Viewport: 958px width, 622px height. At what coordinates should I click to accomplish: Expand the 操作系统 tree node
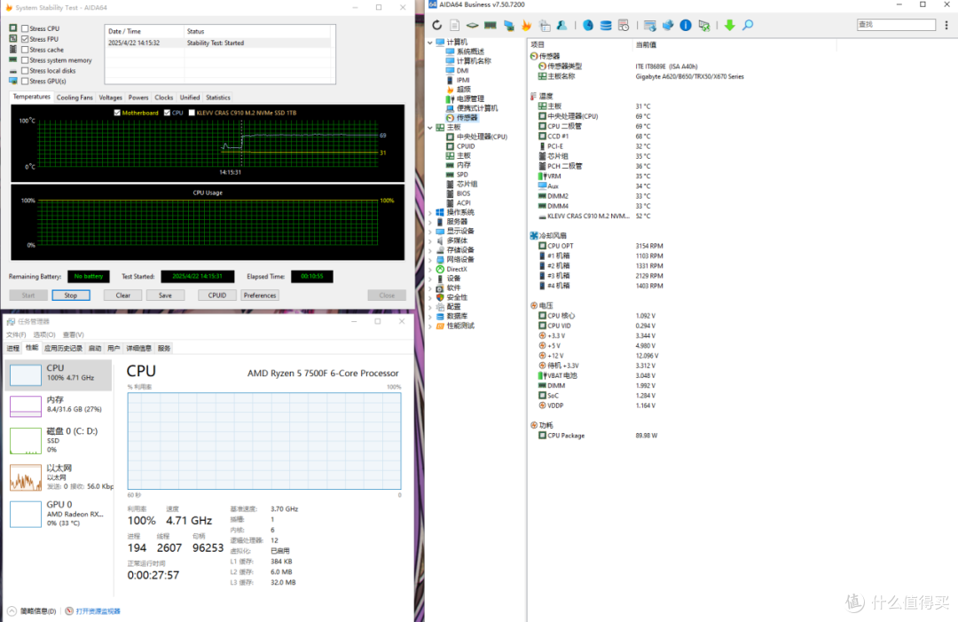click(430, 213)
